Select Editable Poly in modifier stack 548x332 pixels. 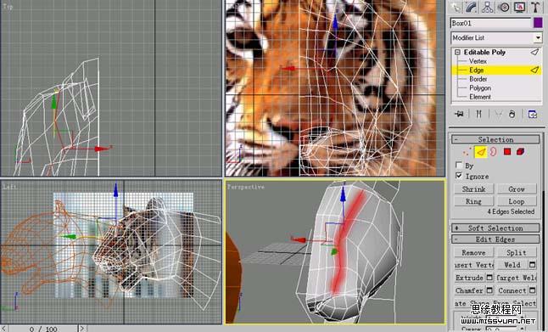484,52
